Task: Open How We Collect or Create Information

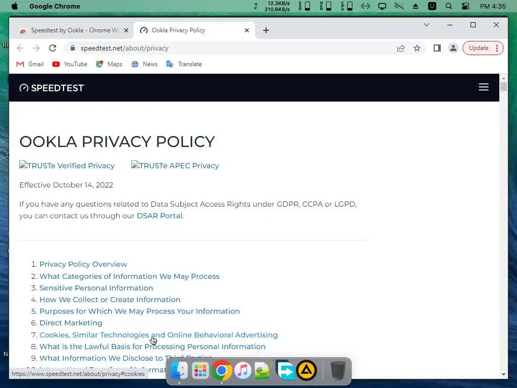Action: (110, 300)
